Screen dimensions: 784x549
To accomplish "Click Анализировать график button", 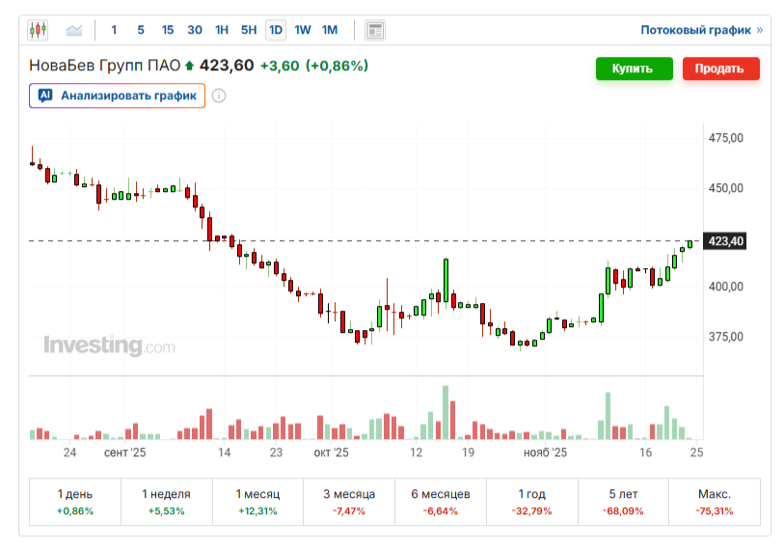I will [117, 96].
